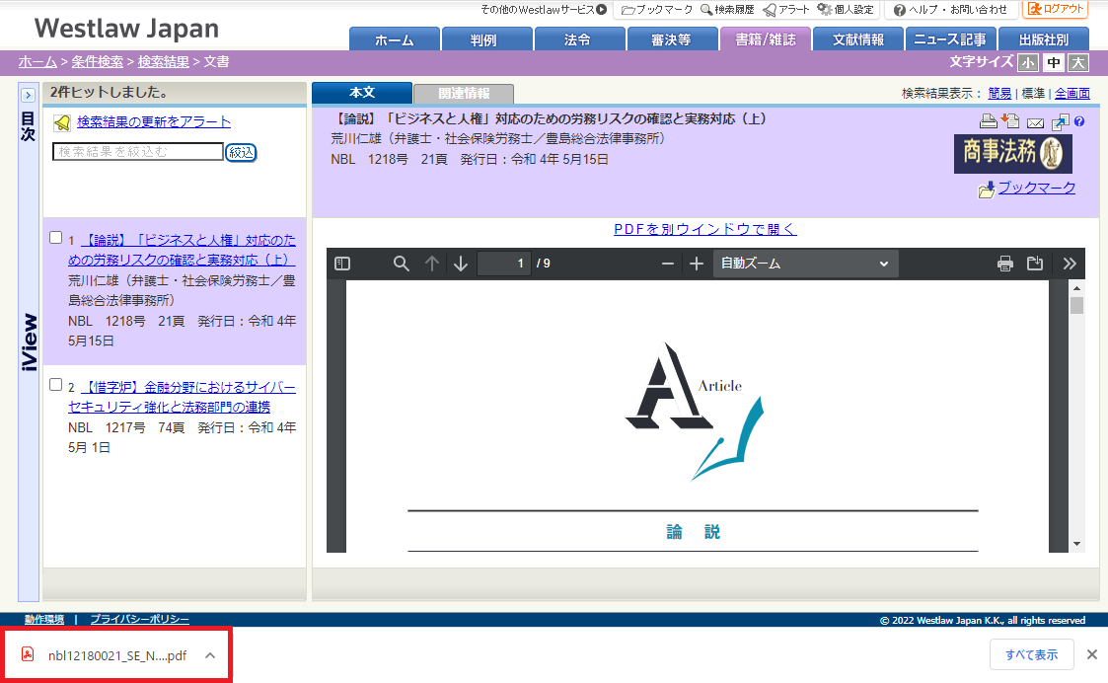Switch to the 関連情報 tab
This screenshot has width=1108, height=683.
point(464,94)
